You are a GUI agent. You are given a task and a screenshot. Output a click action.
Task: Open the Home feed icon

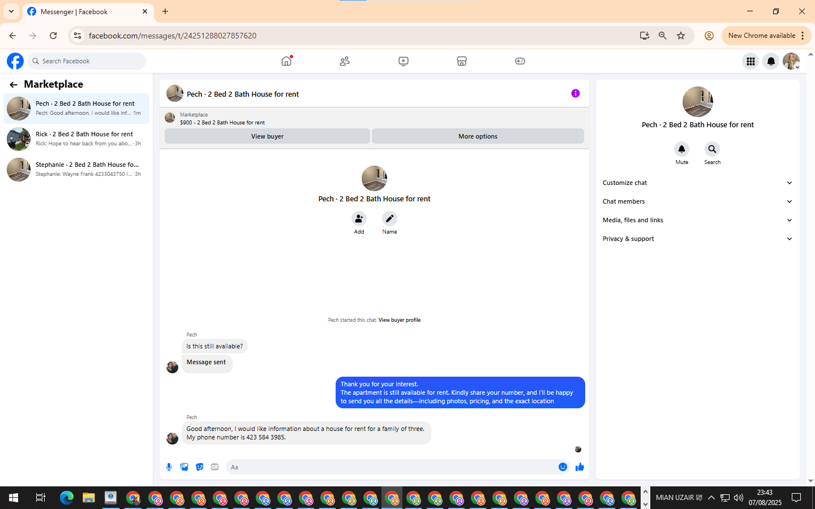pos(286,61)
